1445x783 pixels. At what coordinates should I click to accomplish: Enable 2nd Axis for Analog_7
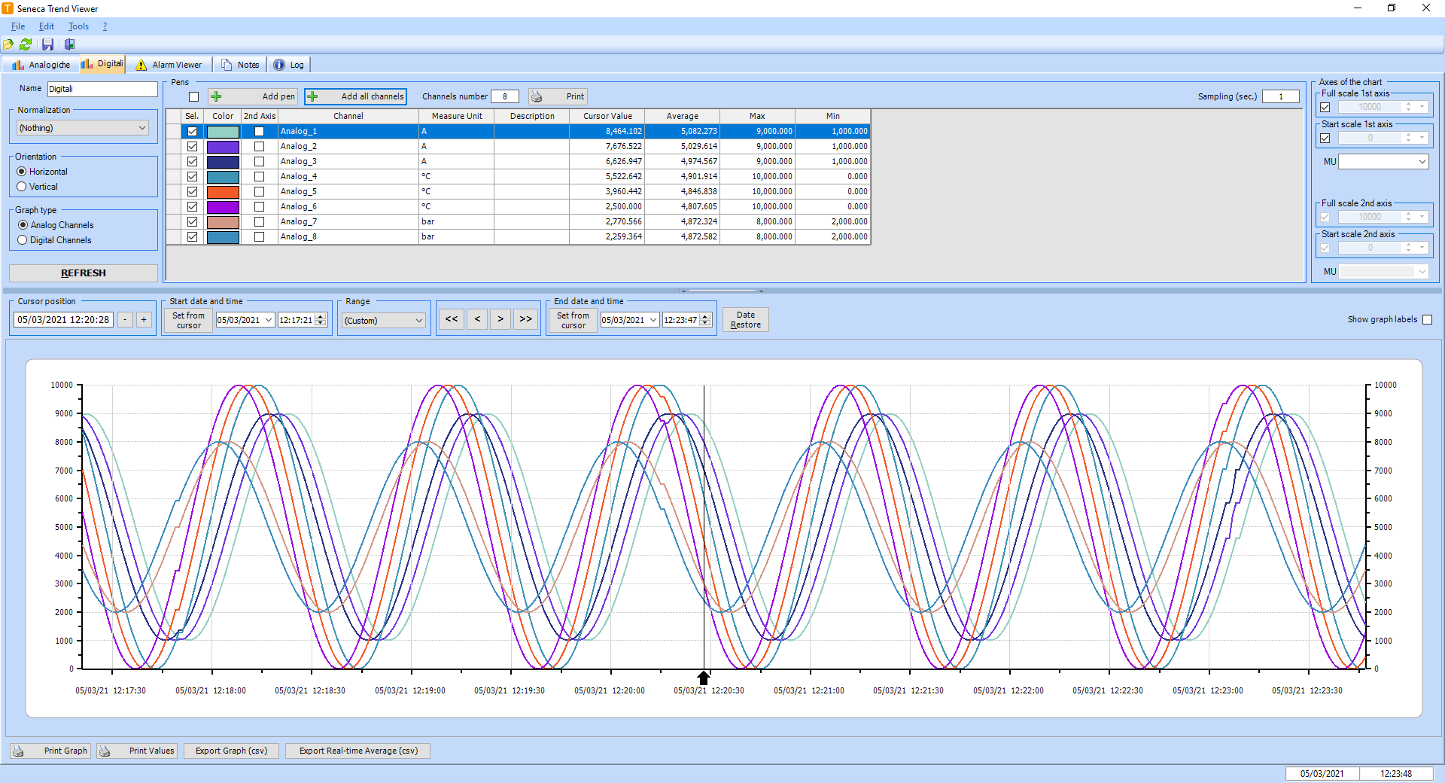[260, 221]
